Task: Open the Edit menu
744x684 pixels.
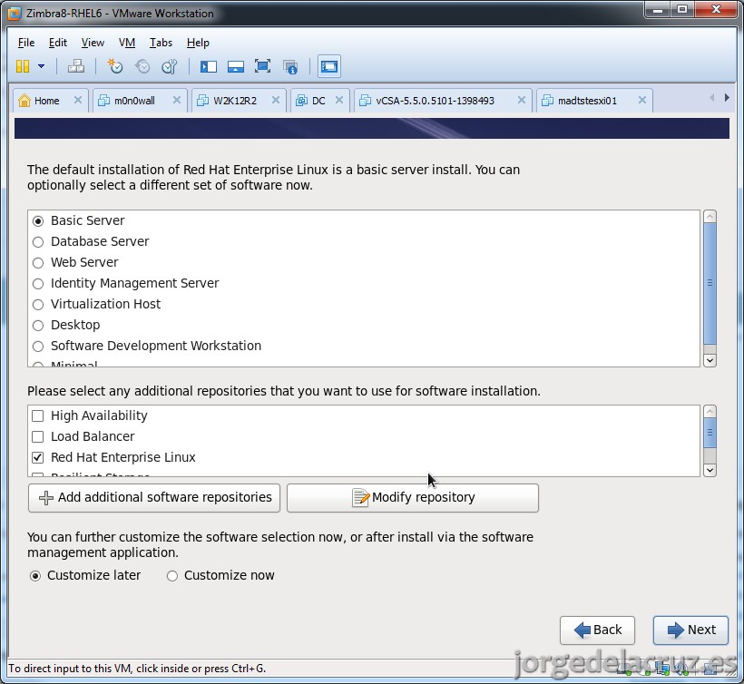Action: [57, 43]
